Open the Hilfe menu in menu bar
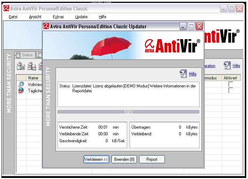Viewport: 248px width, 179px height. click(x=102, y=17)
